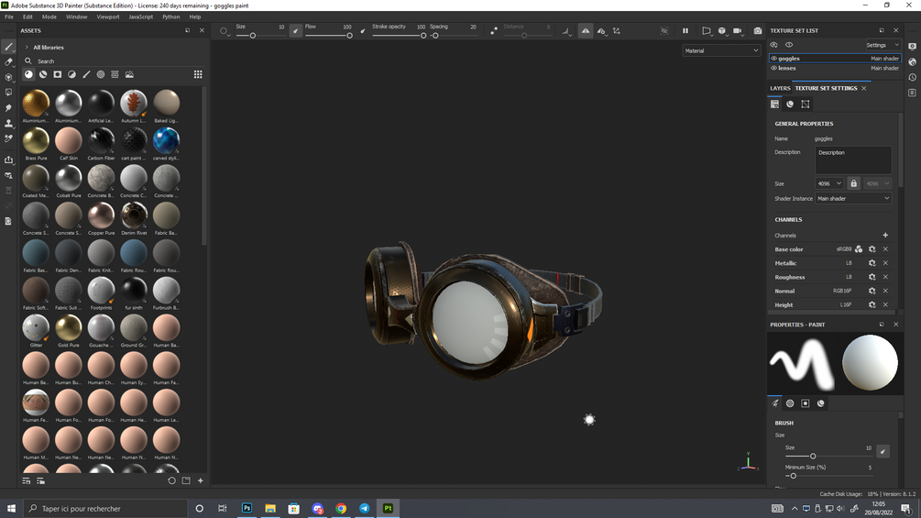Image resolution: width=921 pixels, height=518 pixels.
Task: Open the Viewport menu
Action: pos(107,17)
